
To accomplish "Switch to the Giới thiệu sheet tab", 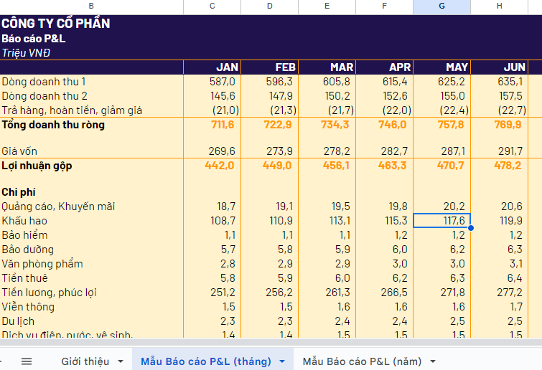I will pos(85,361).
